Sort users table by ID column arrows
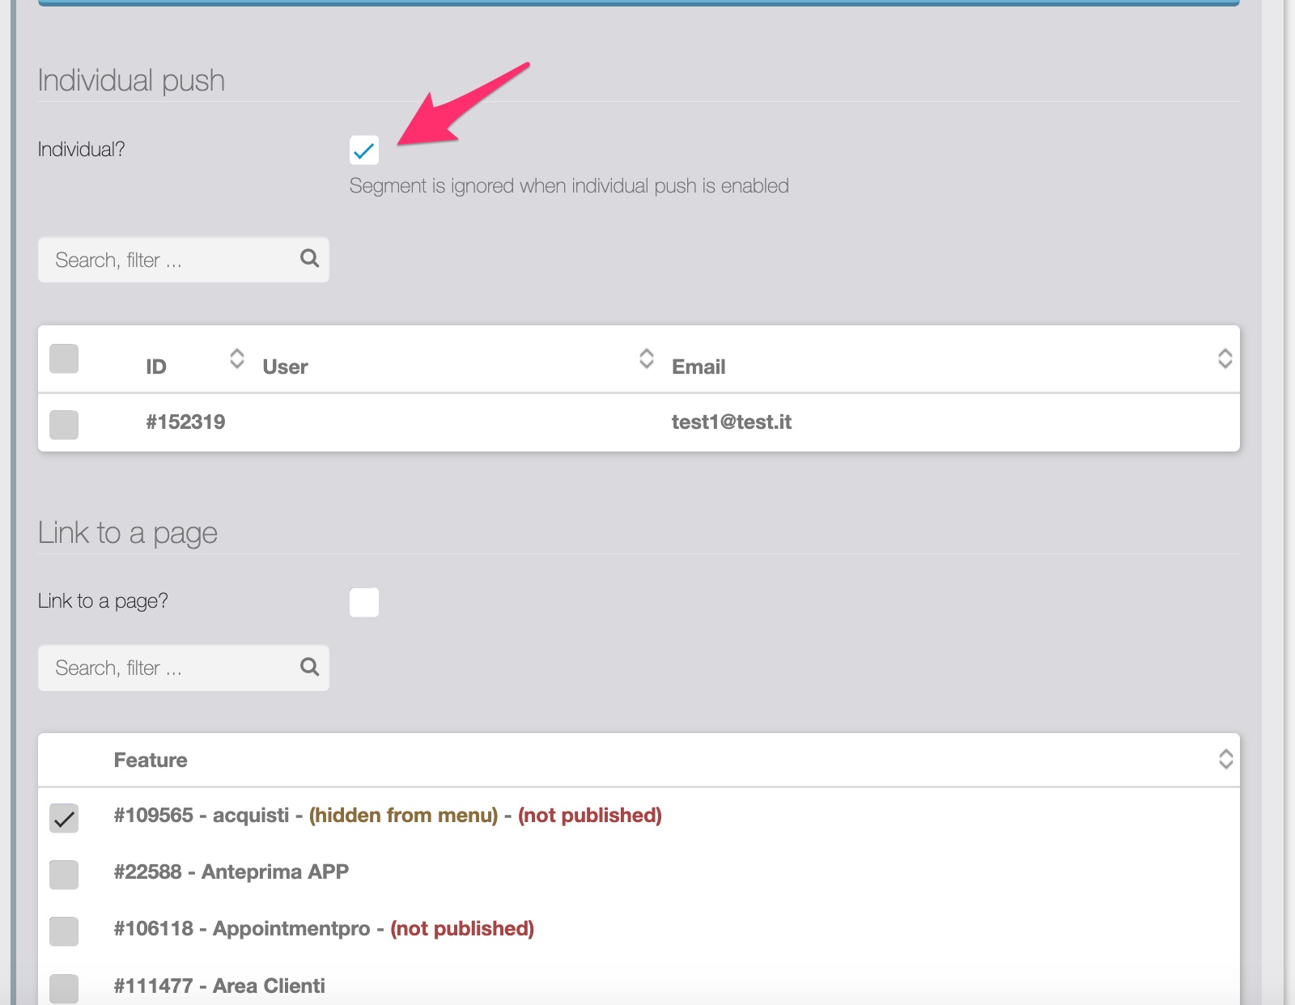Screen dimensions: 1295x1005 [236, 358]
